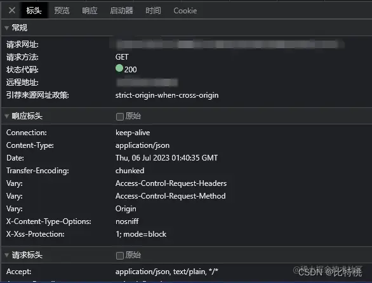Click the Accept: header name

click(19, 272)
